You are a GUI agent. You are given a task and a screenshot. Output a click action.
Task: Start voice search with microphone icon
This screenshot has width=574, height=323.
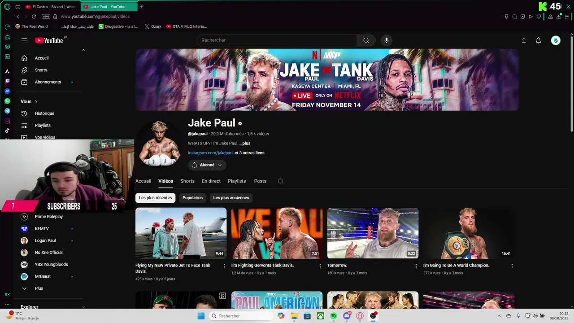tap(387, 40)
